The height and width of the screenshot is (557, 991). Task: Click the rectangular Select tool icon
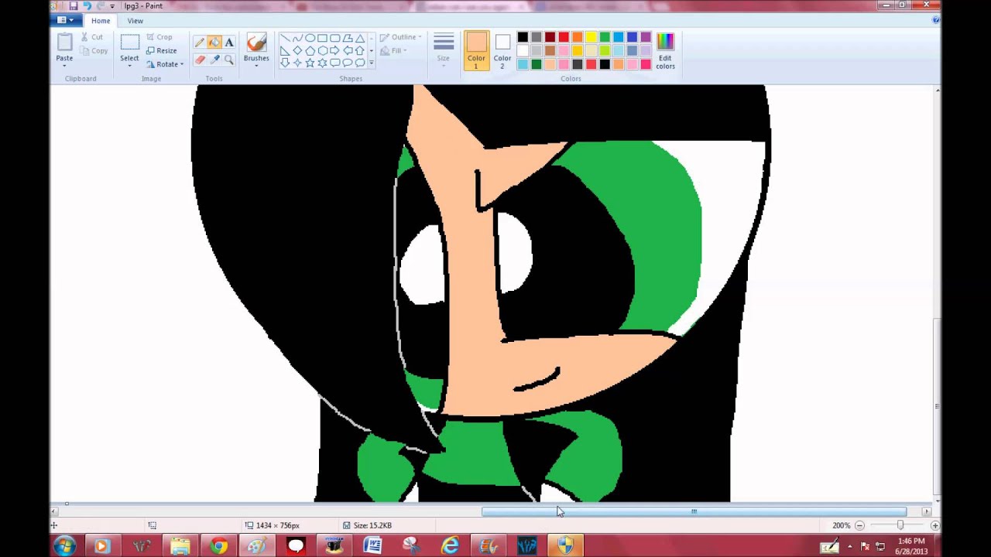[x=129, y=43]
